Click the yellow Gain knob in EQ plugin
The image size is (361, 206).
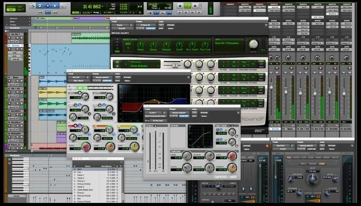tap(135, 146)
